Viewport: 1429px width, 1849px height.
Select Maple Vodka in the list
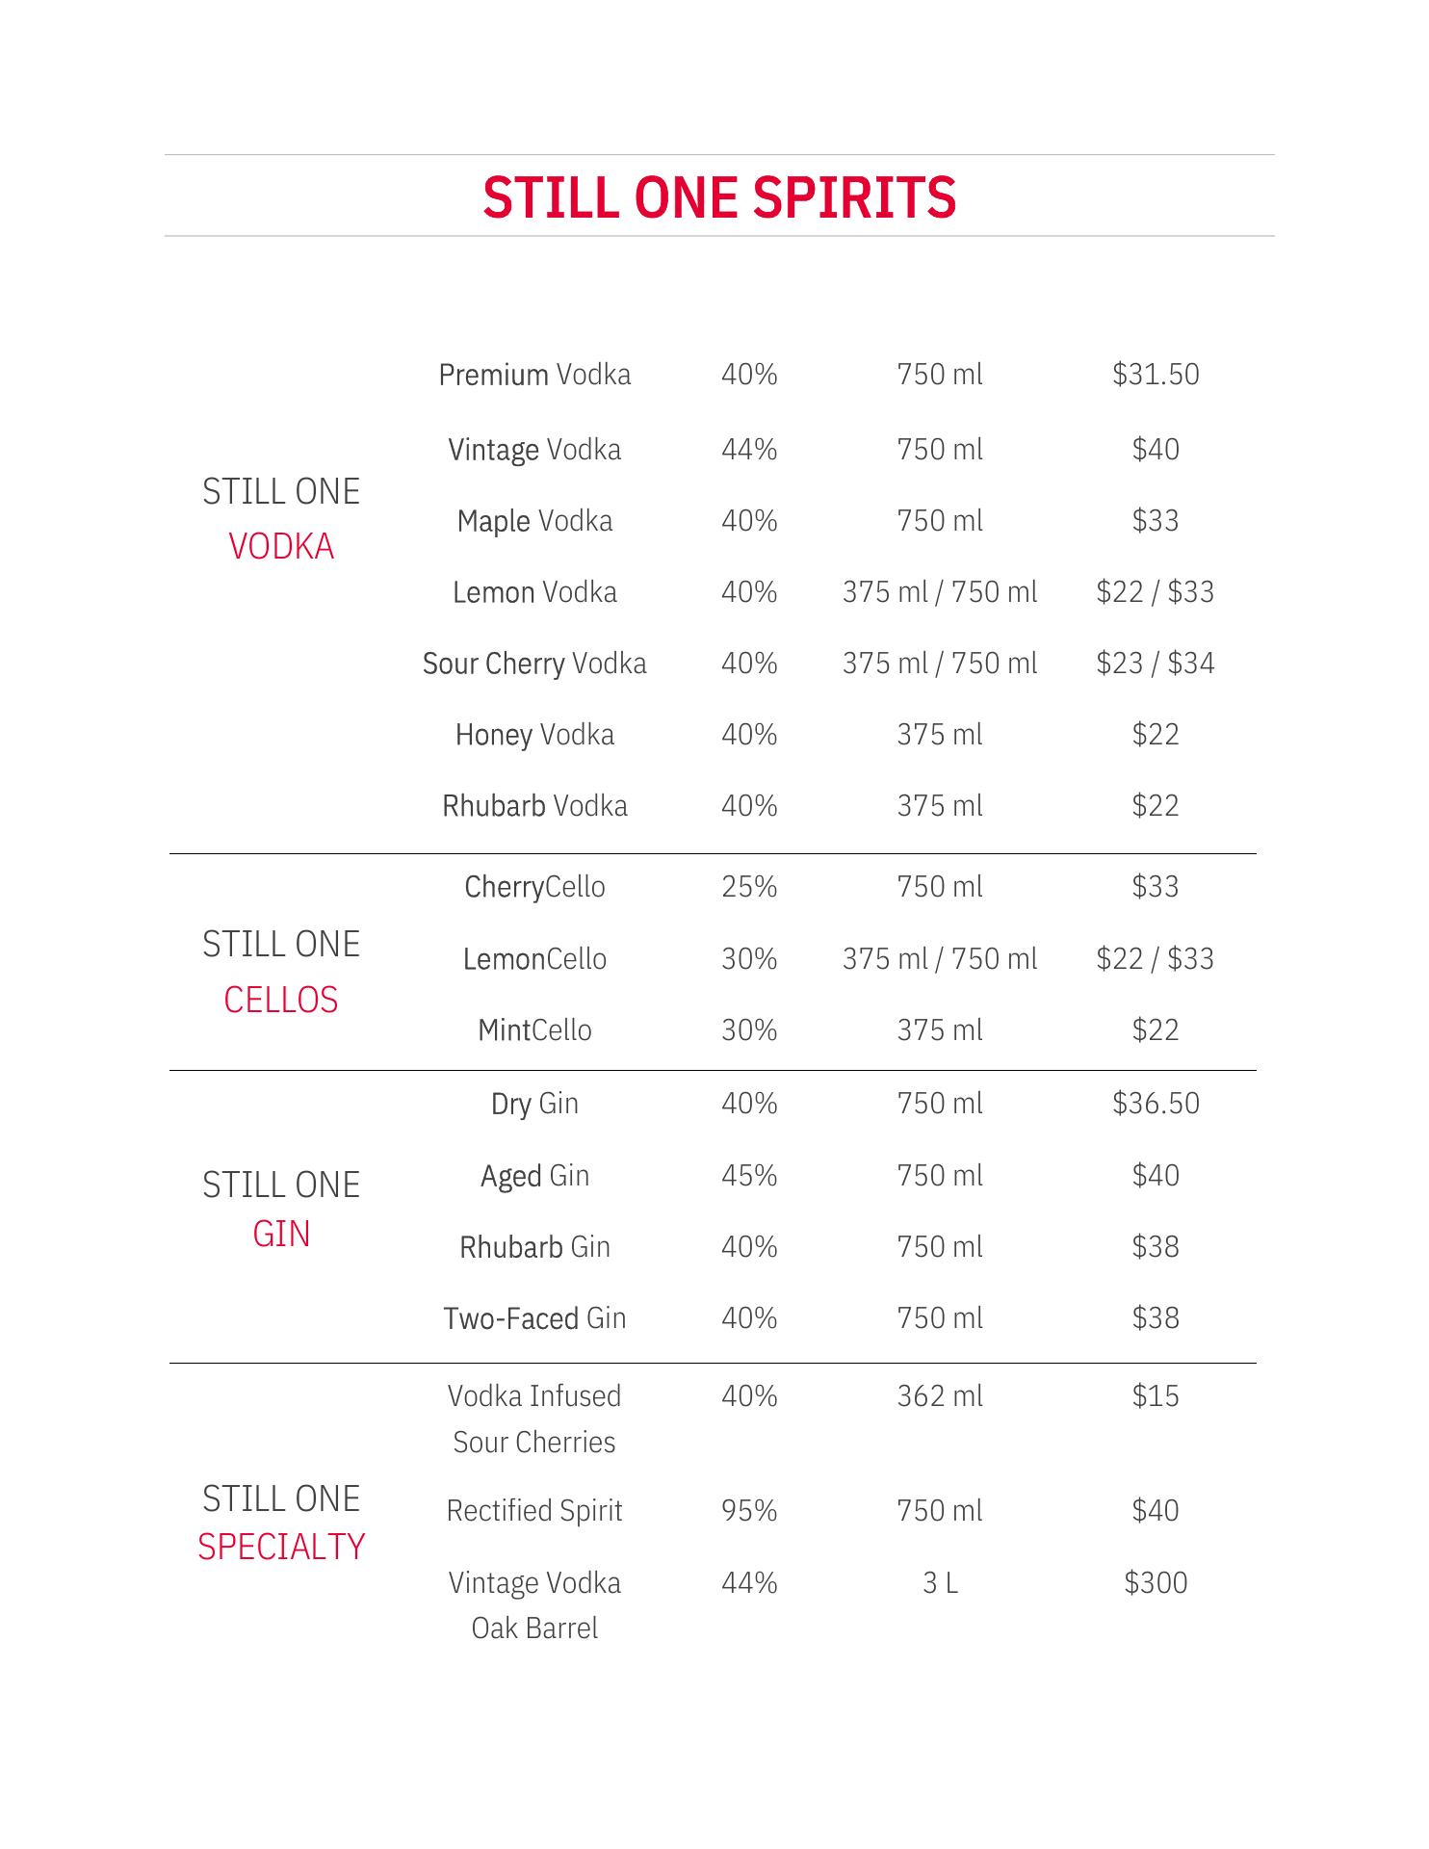pyautogui.click(x=534, y=521)
